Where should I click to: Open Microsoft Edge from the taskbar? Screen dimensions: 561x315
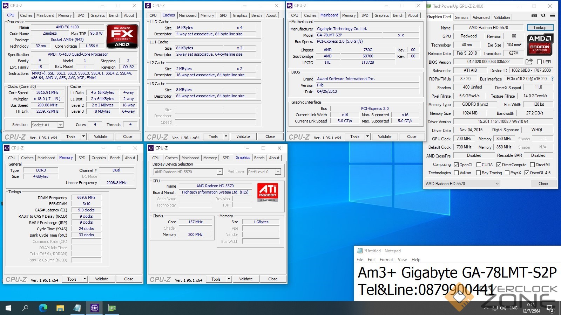coord(43,308)
